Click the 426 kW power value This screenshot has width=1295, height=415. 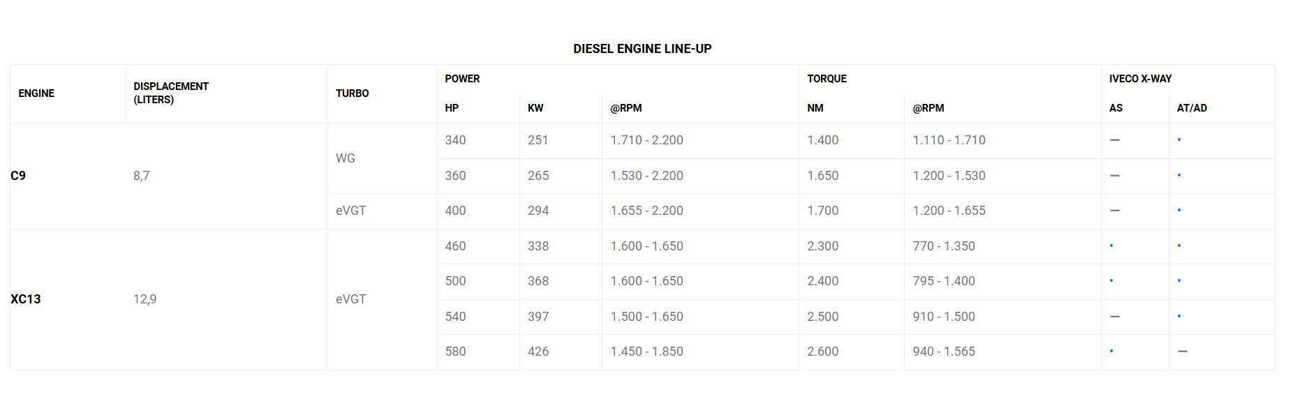[538, 352]
